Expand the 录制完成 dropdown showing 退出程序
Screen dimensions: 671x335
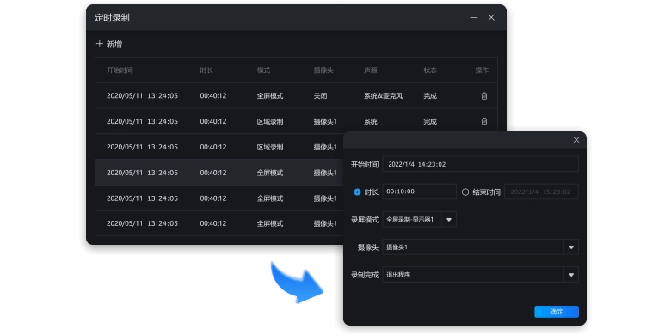coord(571,275)
